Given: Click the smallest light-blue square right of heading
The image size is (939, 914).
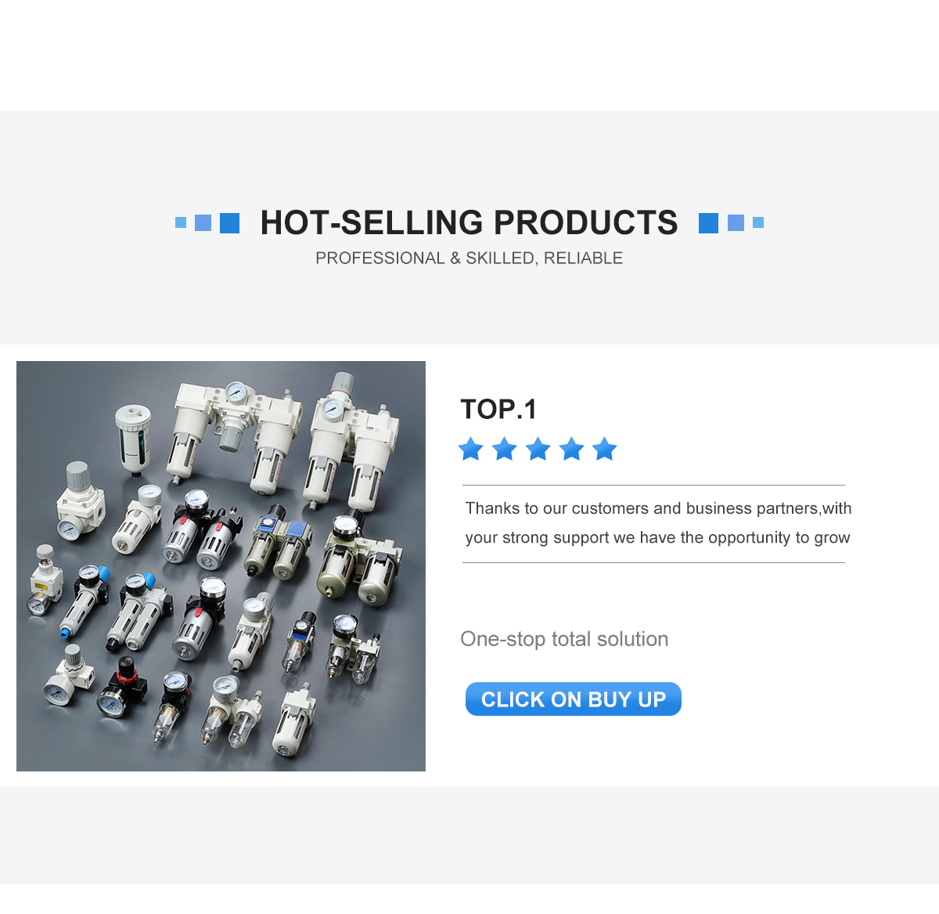Looking at the screenshot, I should point(758,222).
